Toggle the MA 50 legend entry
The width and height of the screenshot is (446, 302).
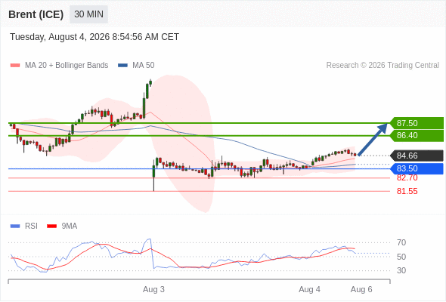click(x=136, y=66)
